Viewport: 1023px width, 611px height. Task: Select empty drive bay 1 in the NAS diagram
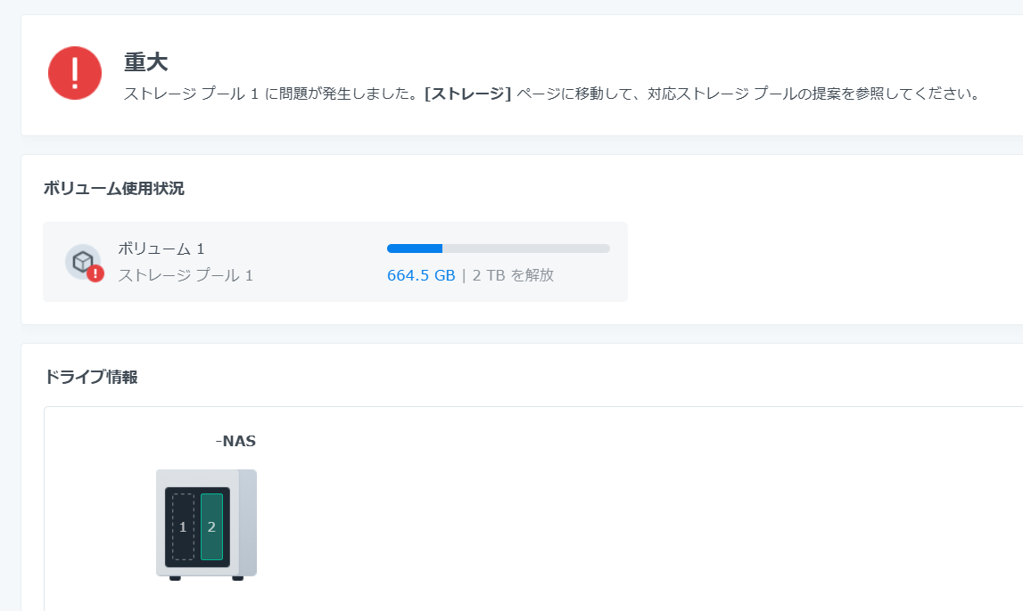[x=182, y=525]
